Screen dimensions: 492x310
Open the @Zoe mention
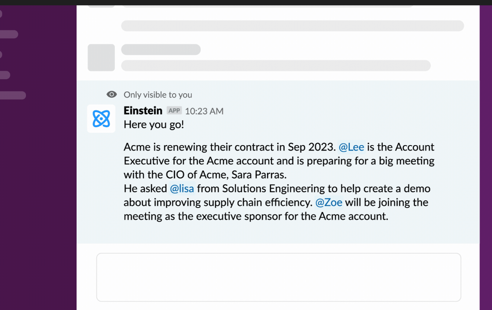329,203
